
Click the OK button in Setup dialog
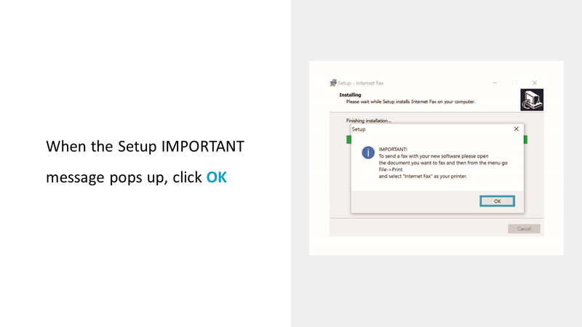(497, 201)
